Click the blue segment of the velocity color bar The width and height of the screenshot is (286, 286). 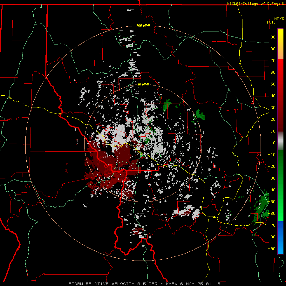click(x=281, y=238)
